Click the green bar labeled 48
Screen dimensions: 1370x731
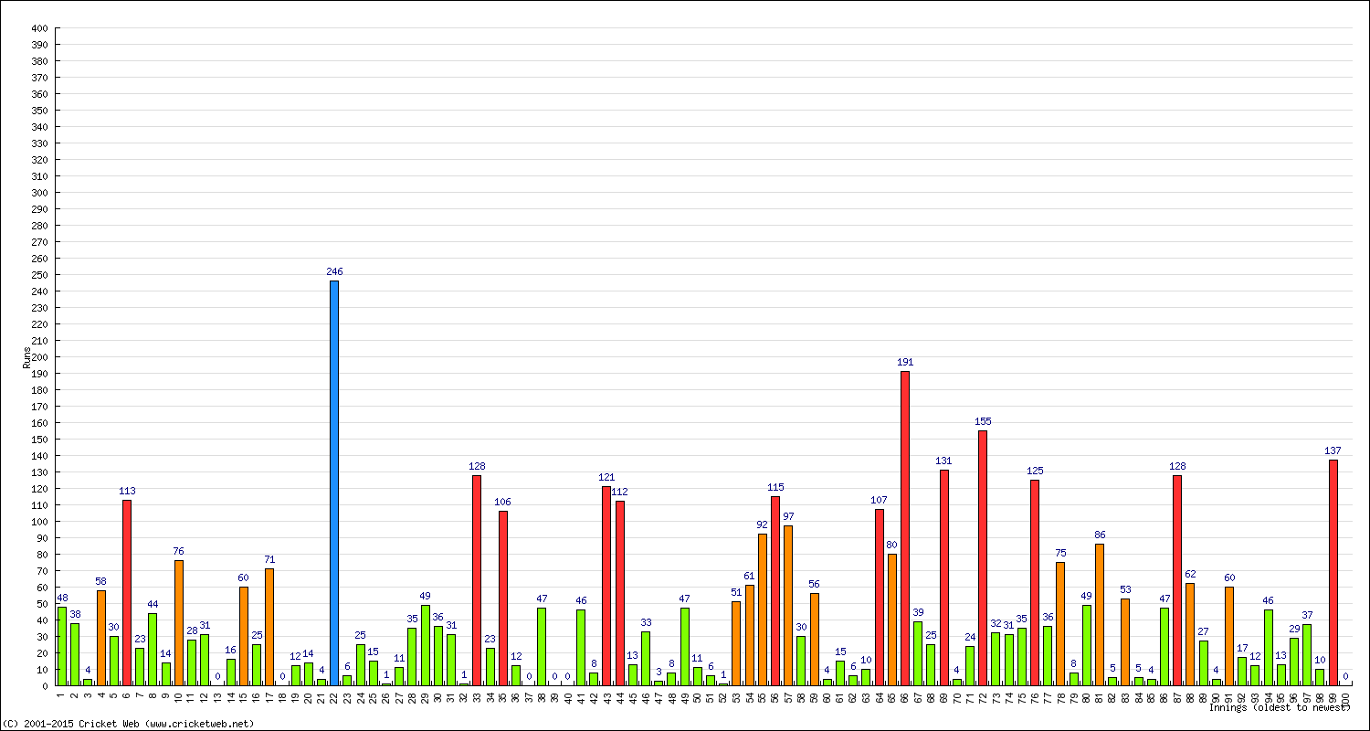[x=62, y=646]
